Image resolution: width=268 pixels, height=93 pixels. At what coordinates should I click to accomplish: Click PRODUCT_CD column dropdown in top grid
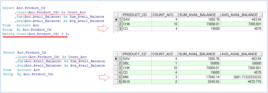(150, 15)
